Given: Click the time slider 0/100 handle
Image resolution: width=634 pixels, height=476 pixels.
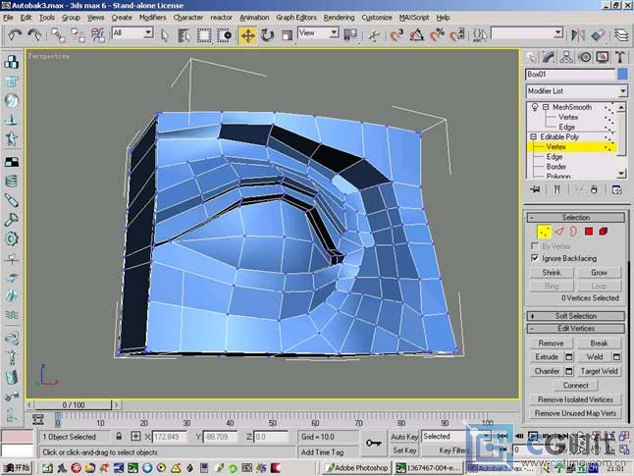Looking at the screenshot, I should 73,404.
